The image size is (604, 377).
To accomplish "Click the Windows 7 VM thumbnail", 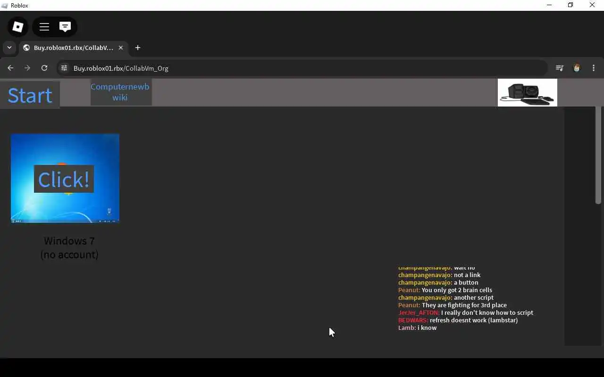I will 65,178.
